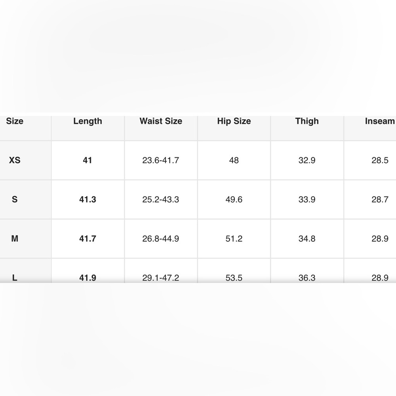Click the hip size value 49.6

(x=234, y=200)
